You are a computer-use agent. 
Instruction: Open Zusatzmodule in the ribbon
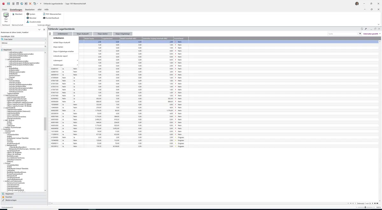(x=34, y=22)
